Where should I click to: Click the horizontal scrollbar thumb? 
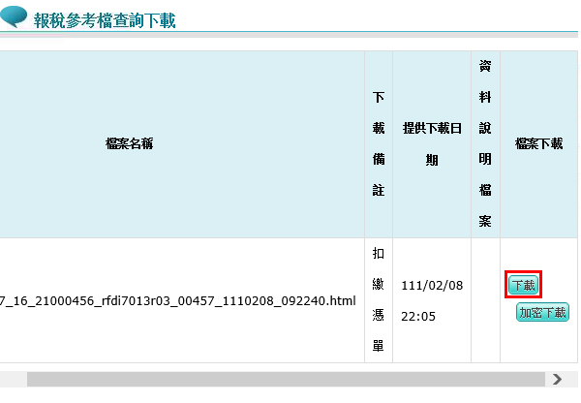(x=281, y=379)
